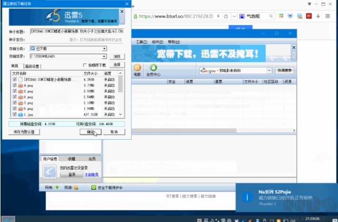Click the Baidu paw search engine icon
Image resolution: width=338 pixels, height=222 pixels.
[242, 16]
